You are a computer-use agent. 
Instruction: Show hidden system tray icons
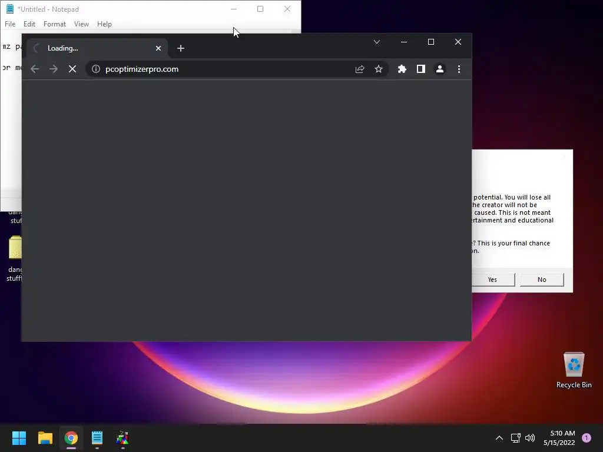499,438
